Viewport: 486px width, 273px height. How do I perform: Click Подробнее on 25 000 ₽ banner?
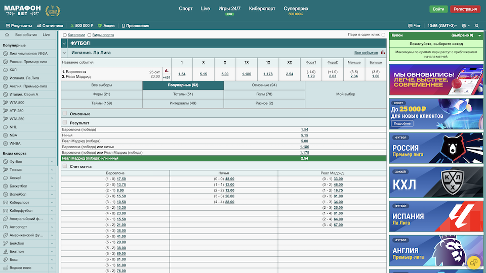click(x=402, y=123)
